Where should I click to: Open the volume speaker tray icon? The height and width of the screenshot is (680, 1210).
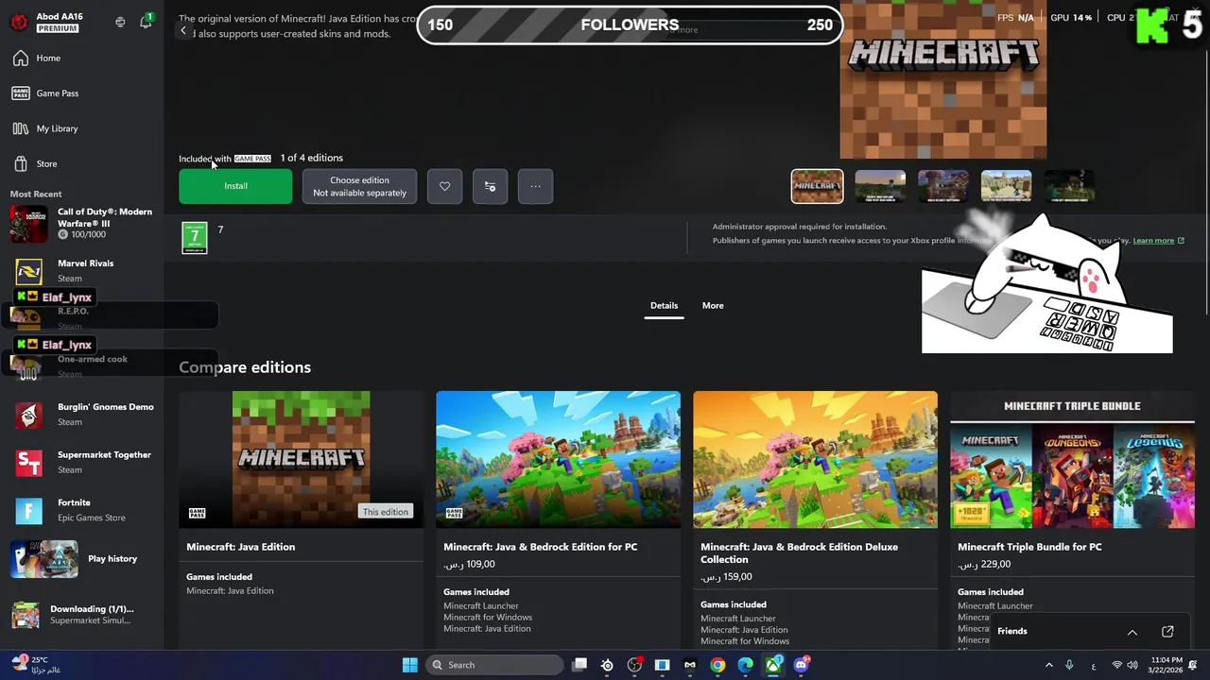[x=1132, y=665]
